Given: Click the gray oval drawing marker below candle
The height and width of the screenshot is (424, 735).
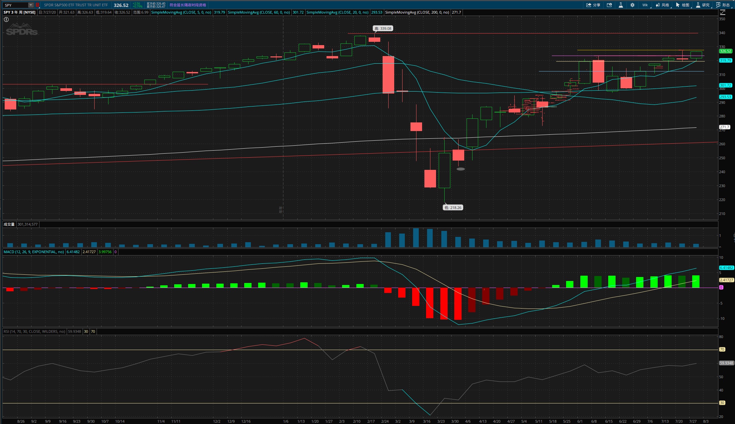Looking at the screenshot, I should pos(461,169).
